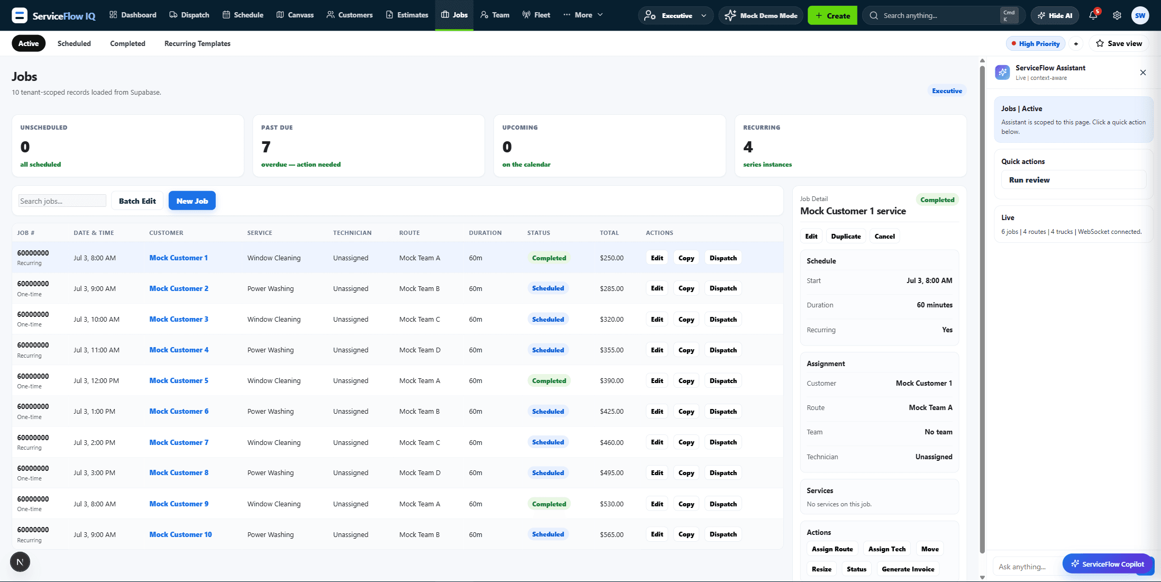Dispatch the Mock Customer 8 job

[723, 473]
